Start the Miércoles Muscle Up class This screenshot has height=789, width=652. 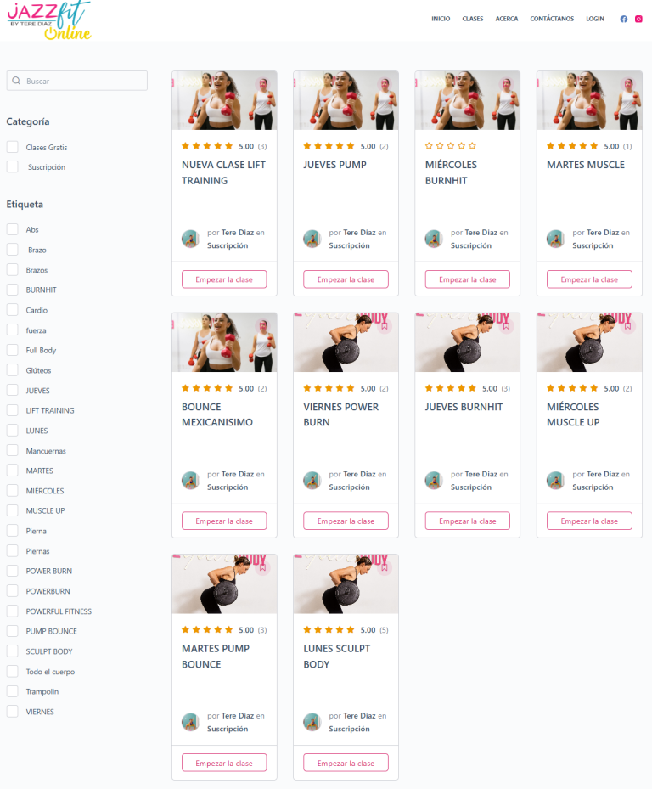590,521
